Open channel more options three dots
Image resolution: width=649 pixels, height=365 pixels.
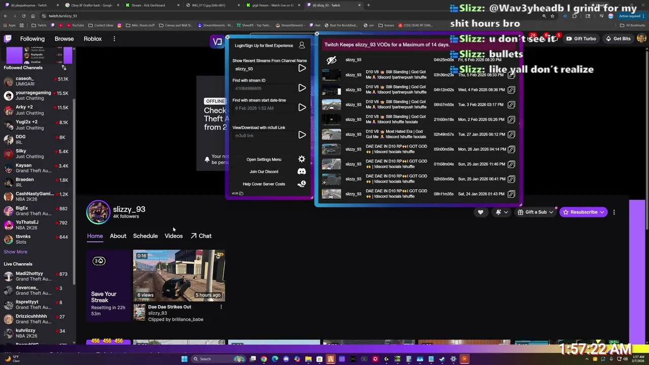click(614, 212)
